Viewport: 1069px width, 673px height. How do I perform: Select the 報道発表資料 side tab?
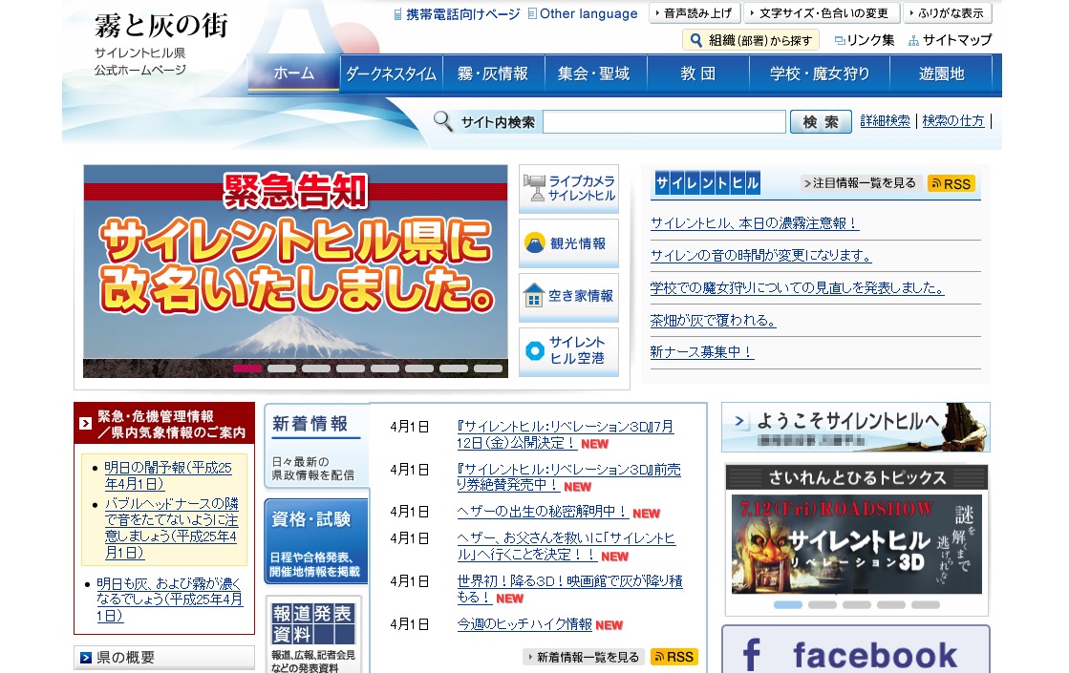pos(313,635)
